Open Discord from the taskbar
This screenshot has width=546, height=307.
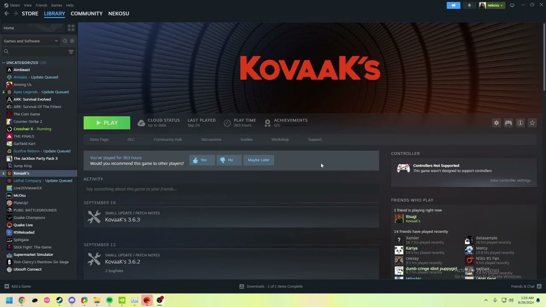(x=72, y=300)
